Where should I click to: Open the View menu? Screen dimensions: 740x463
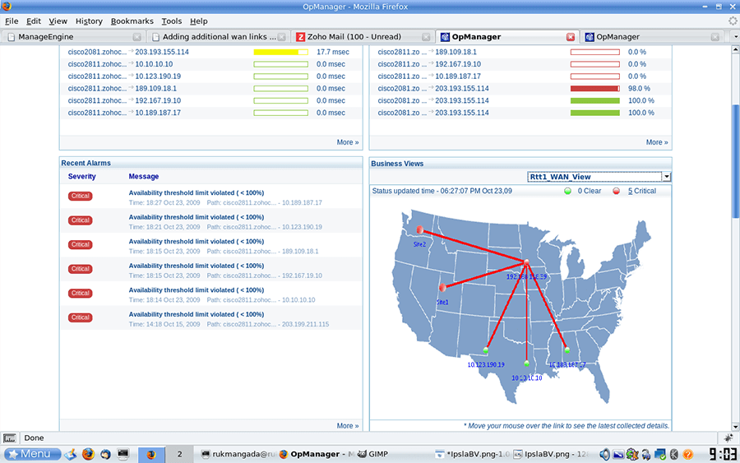click(58, 21)
